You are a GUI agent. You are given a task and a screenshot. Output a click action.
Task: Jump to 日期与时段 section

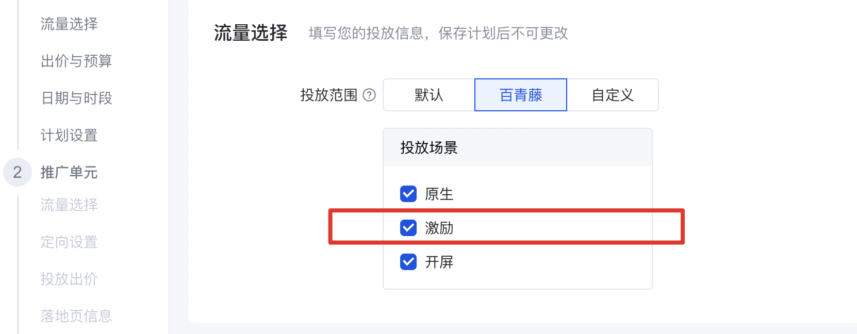coord(76,98)
